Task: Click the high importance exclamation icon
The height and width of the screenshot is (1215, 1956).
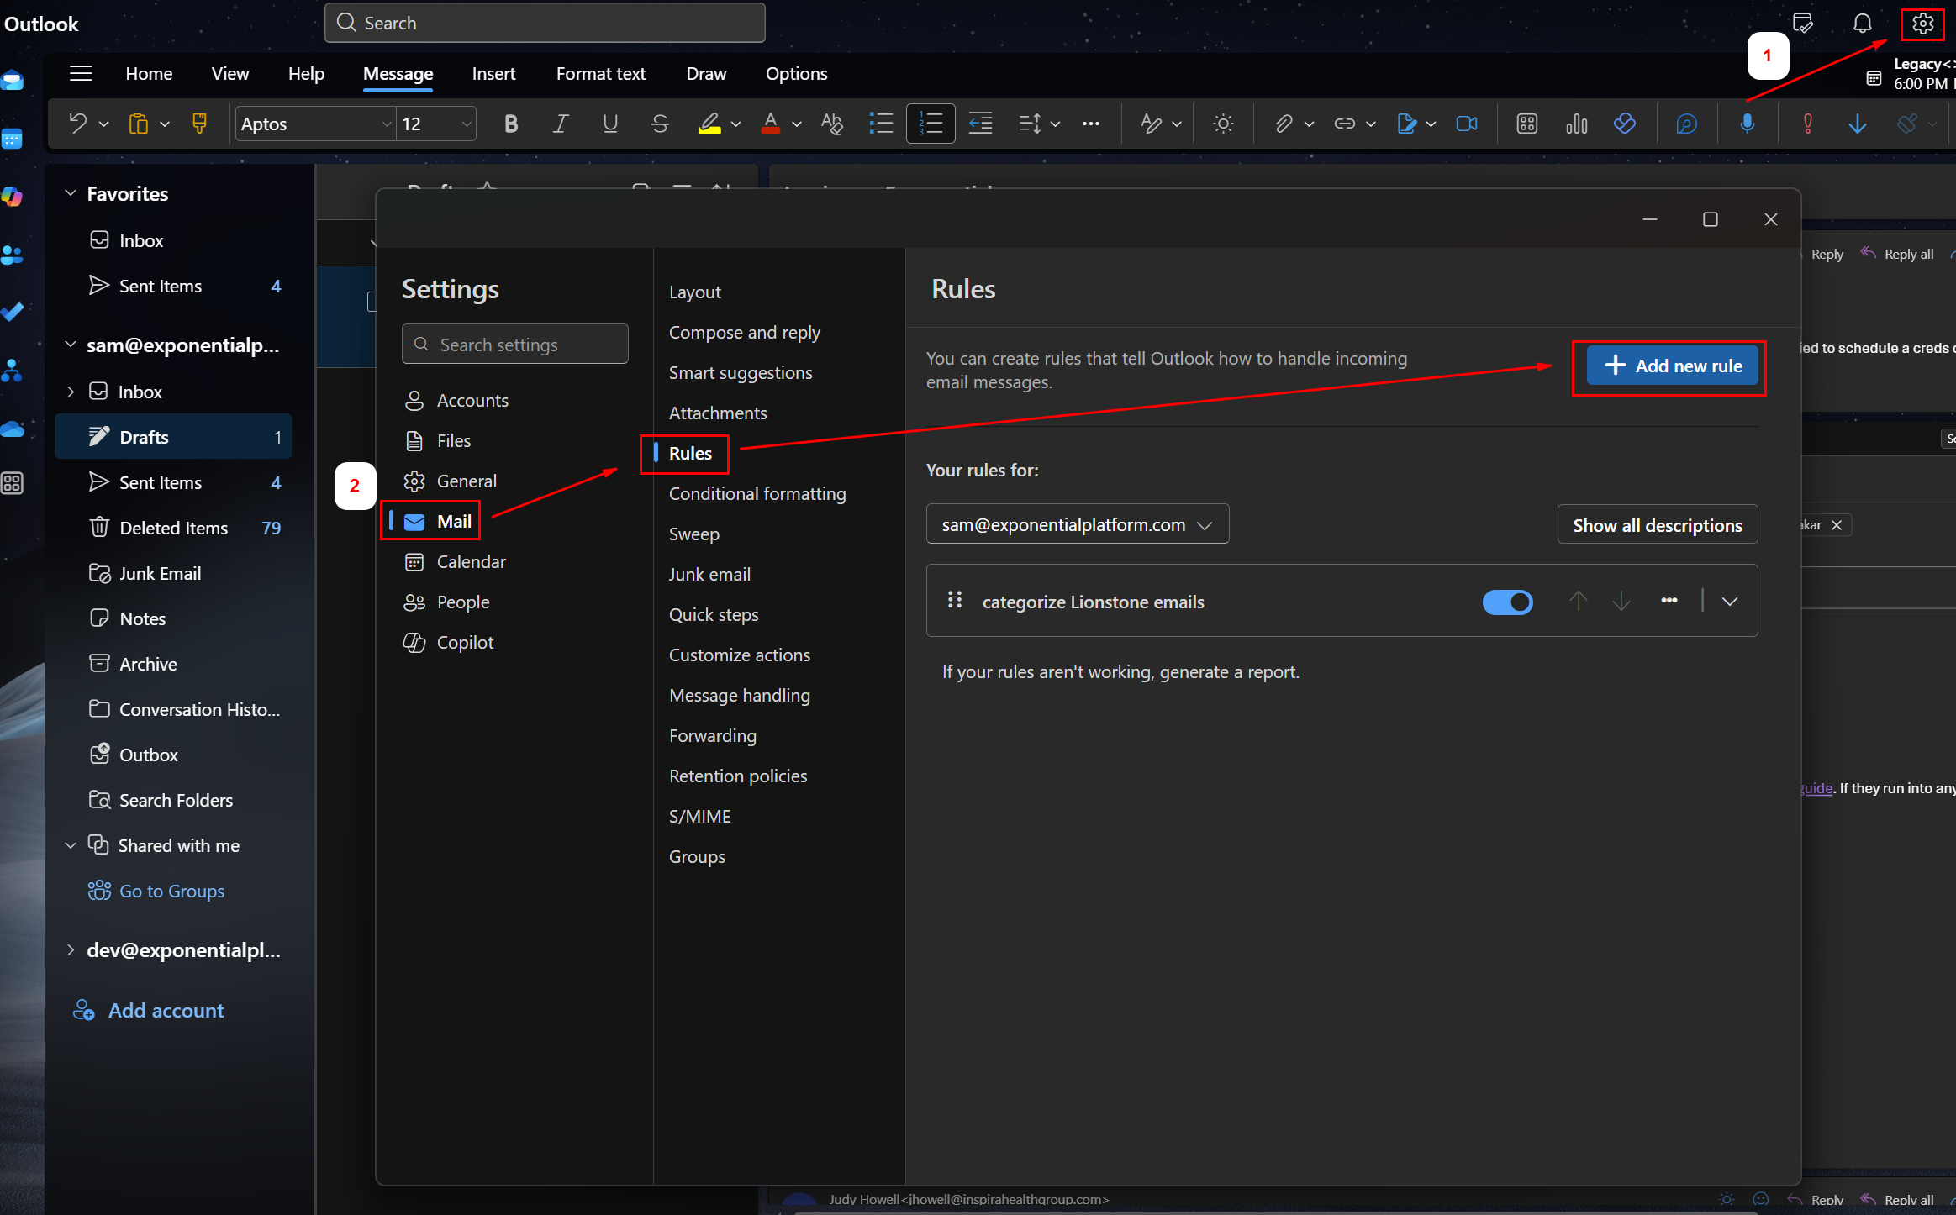Action: (1807, 124)
